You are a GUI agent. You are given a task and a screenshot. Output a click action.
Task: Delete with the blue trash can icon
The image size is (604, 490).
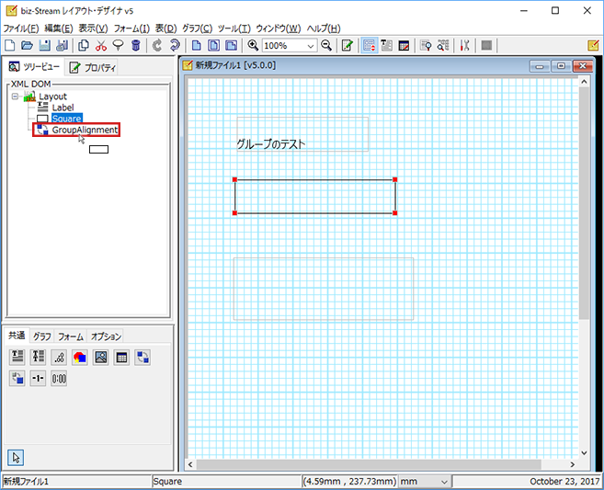[135, 45]
